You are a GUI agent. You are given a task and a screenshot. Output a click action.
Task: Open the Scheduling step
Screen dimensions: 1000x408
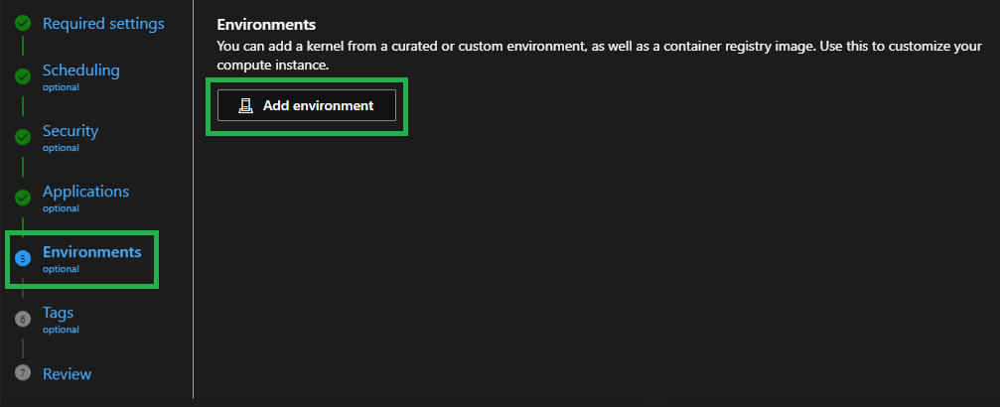click(x=80, y=70)
